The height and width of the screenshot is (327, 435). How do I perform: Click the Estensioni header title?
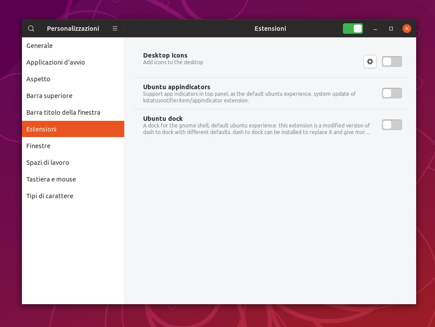(270, 29)
